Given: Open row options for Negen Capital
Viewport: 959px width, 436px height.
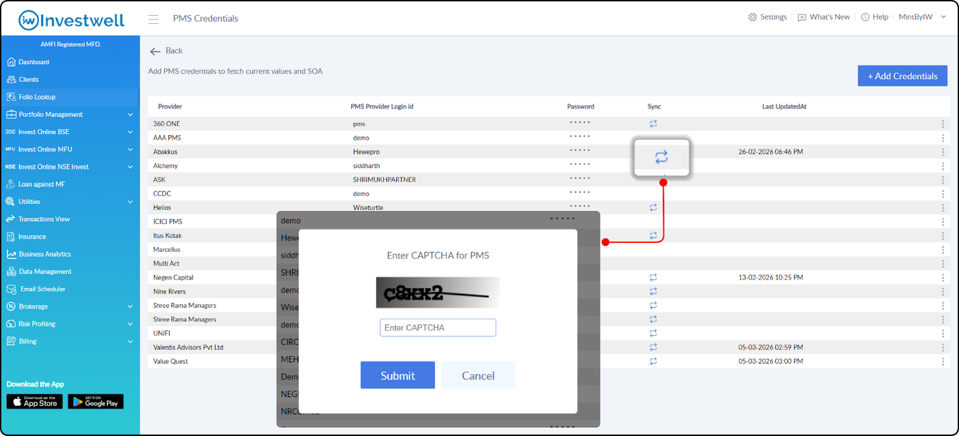Looking at the screenshot, I should click(943, 278).
